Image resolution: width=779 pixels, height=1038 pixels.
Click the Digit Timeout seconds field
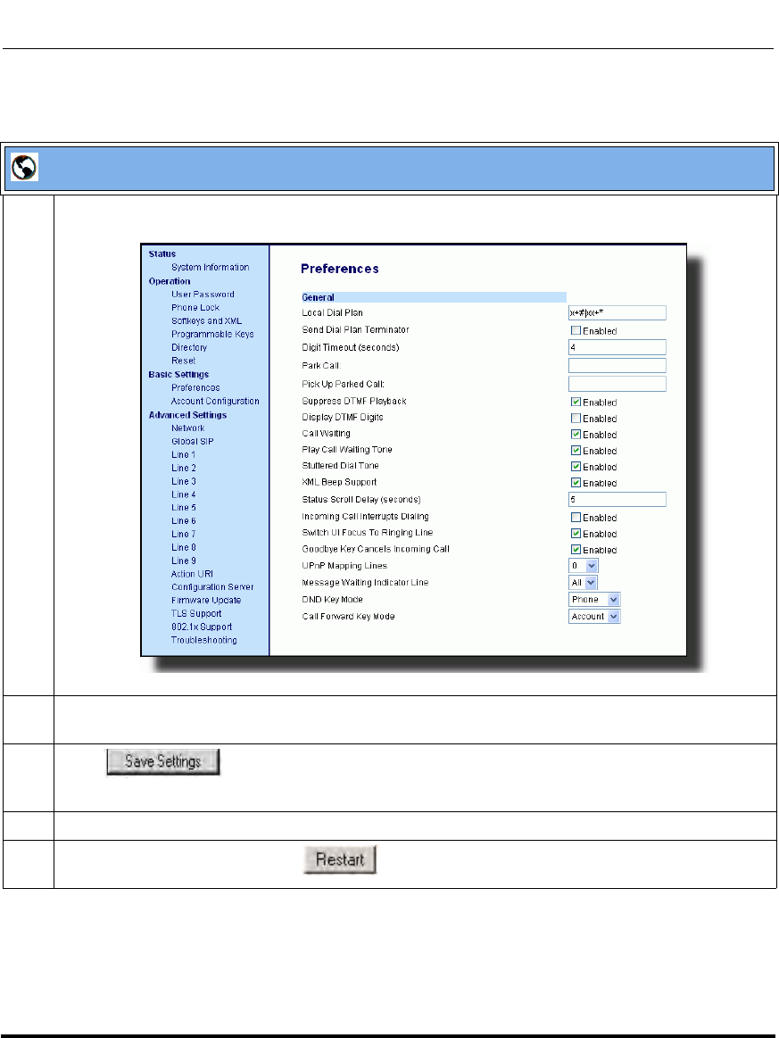coord(617,347)
